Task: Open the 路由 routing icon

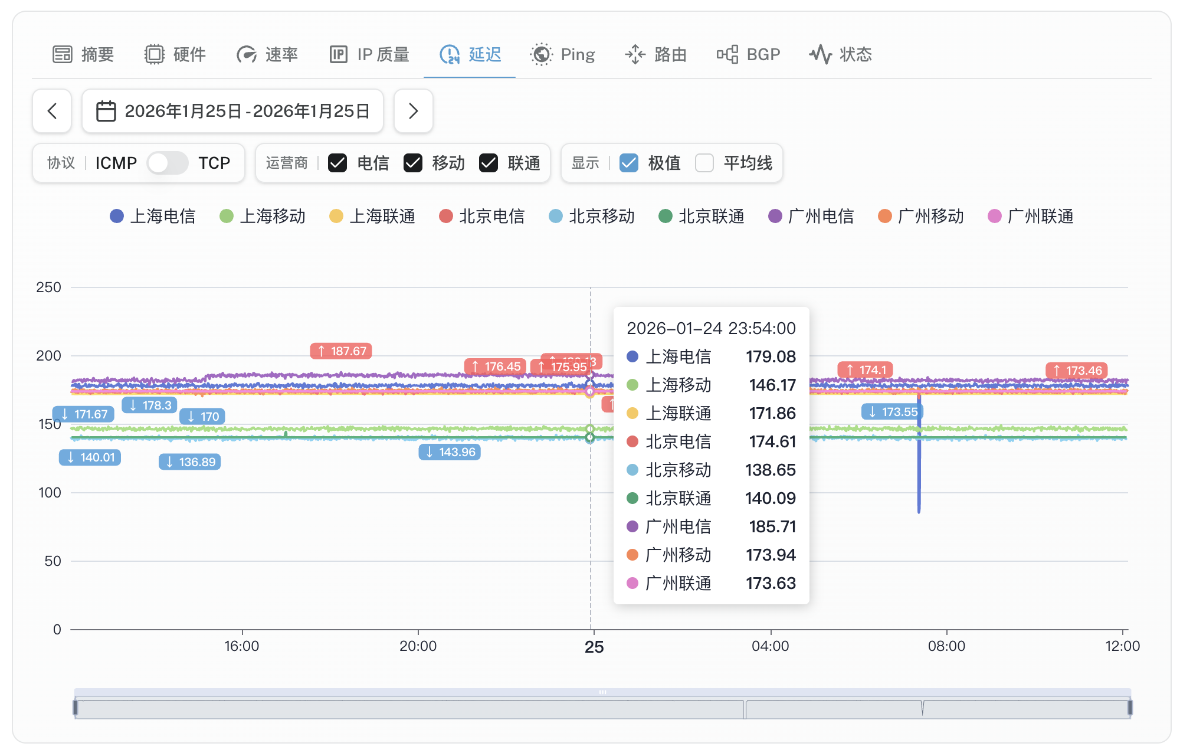Action: (635, 54)
